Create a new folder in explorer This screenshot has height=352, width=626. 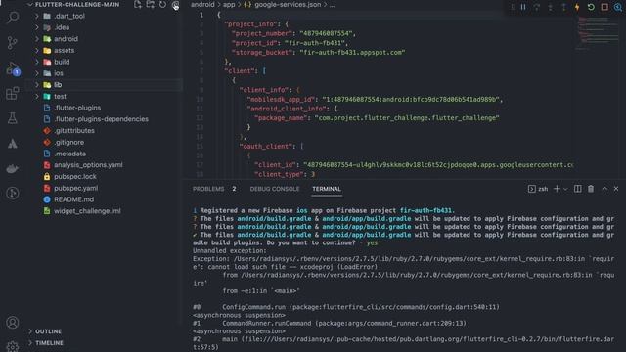(x=150, y=5)
